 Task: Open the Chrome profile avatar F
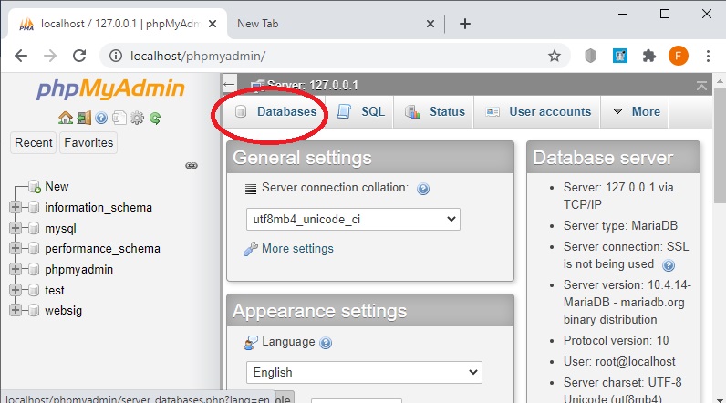[679, 56]
